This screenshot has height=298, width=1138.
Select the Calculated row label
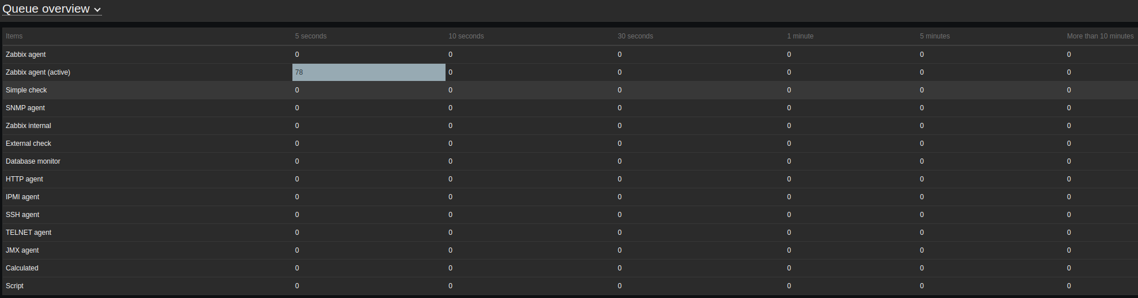point(22,268)
